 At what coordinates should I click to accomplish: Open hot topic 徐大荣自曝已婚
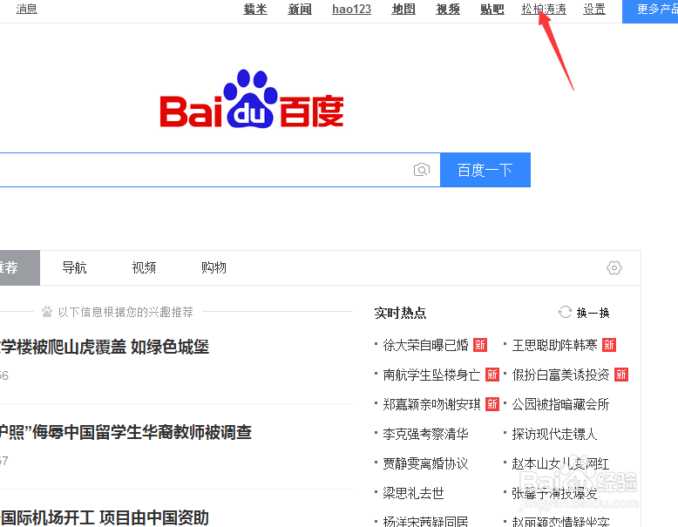(x=425, y=345)
